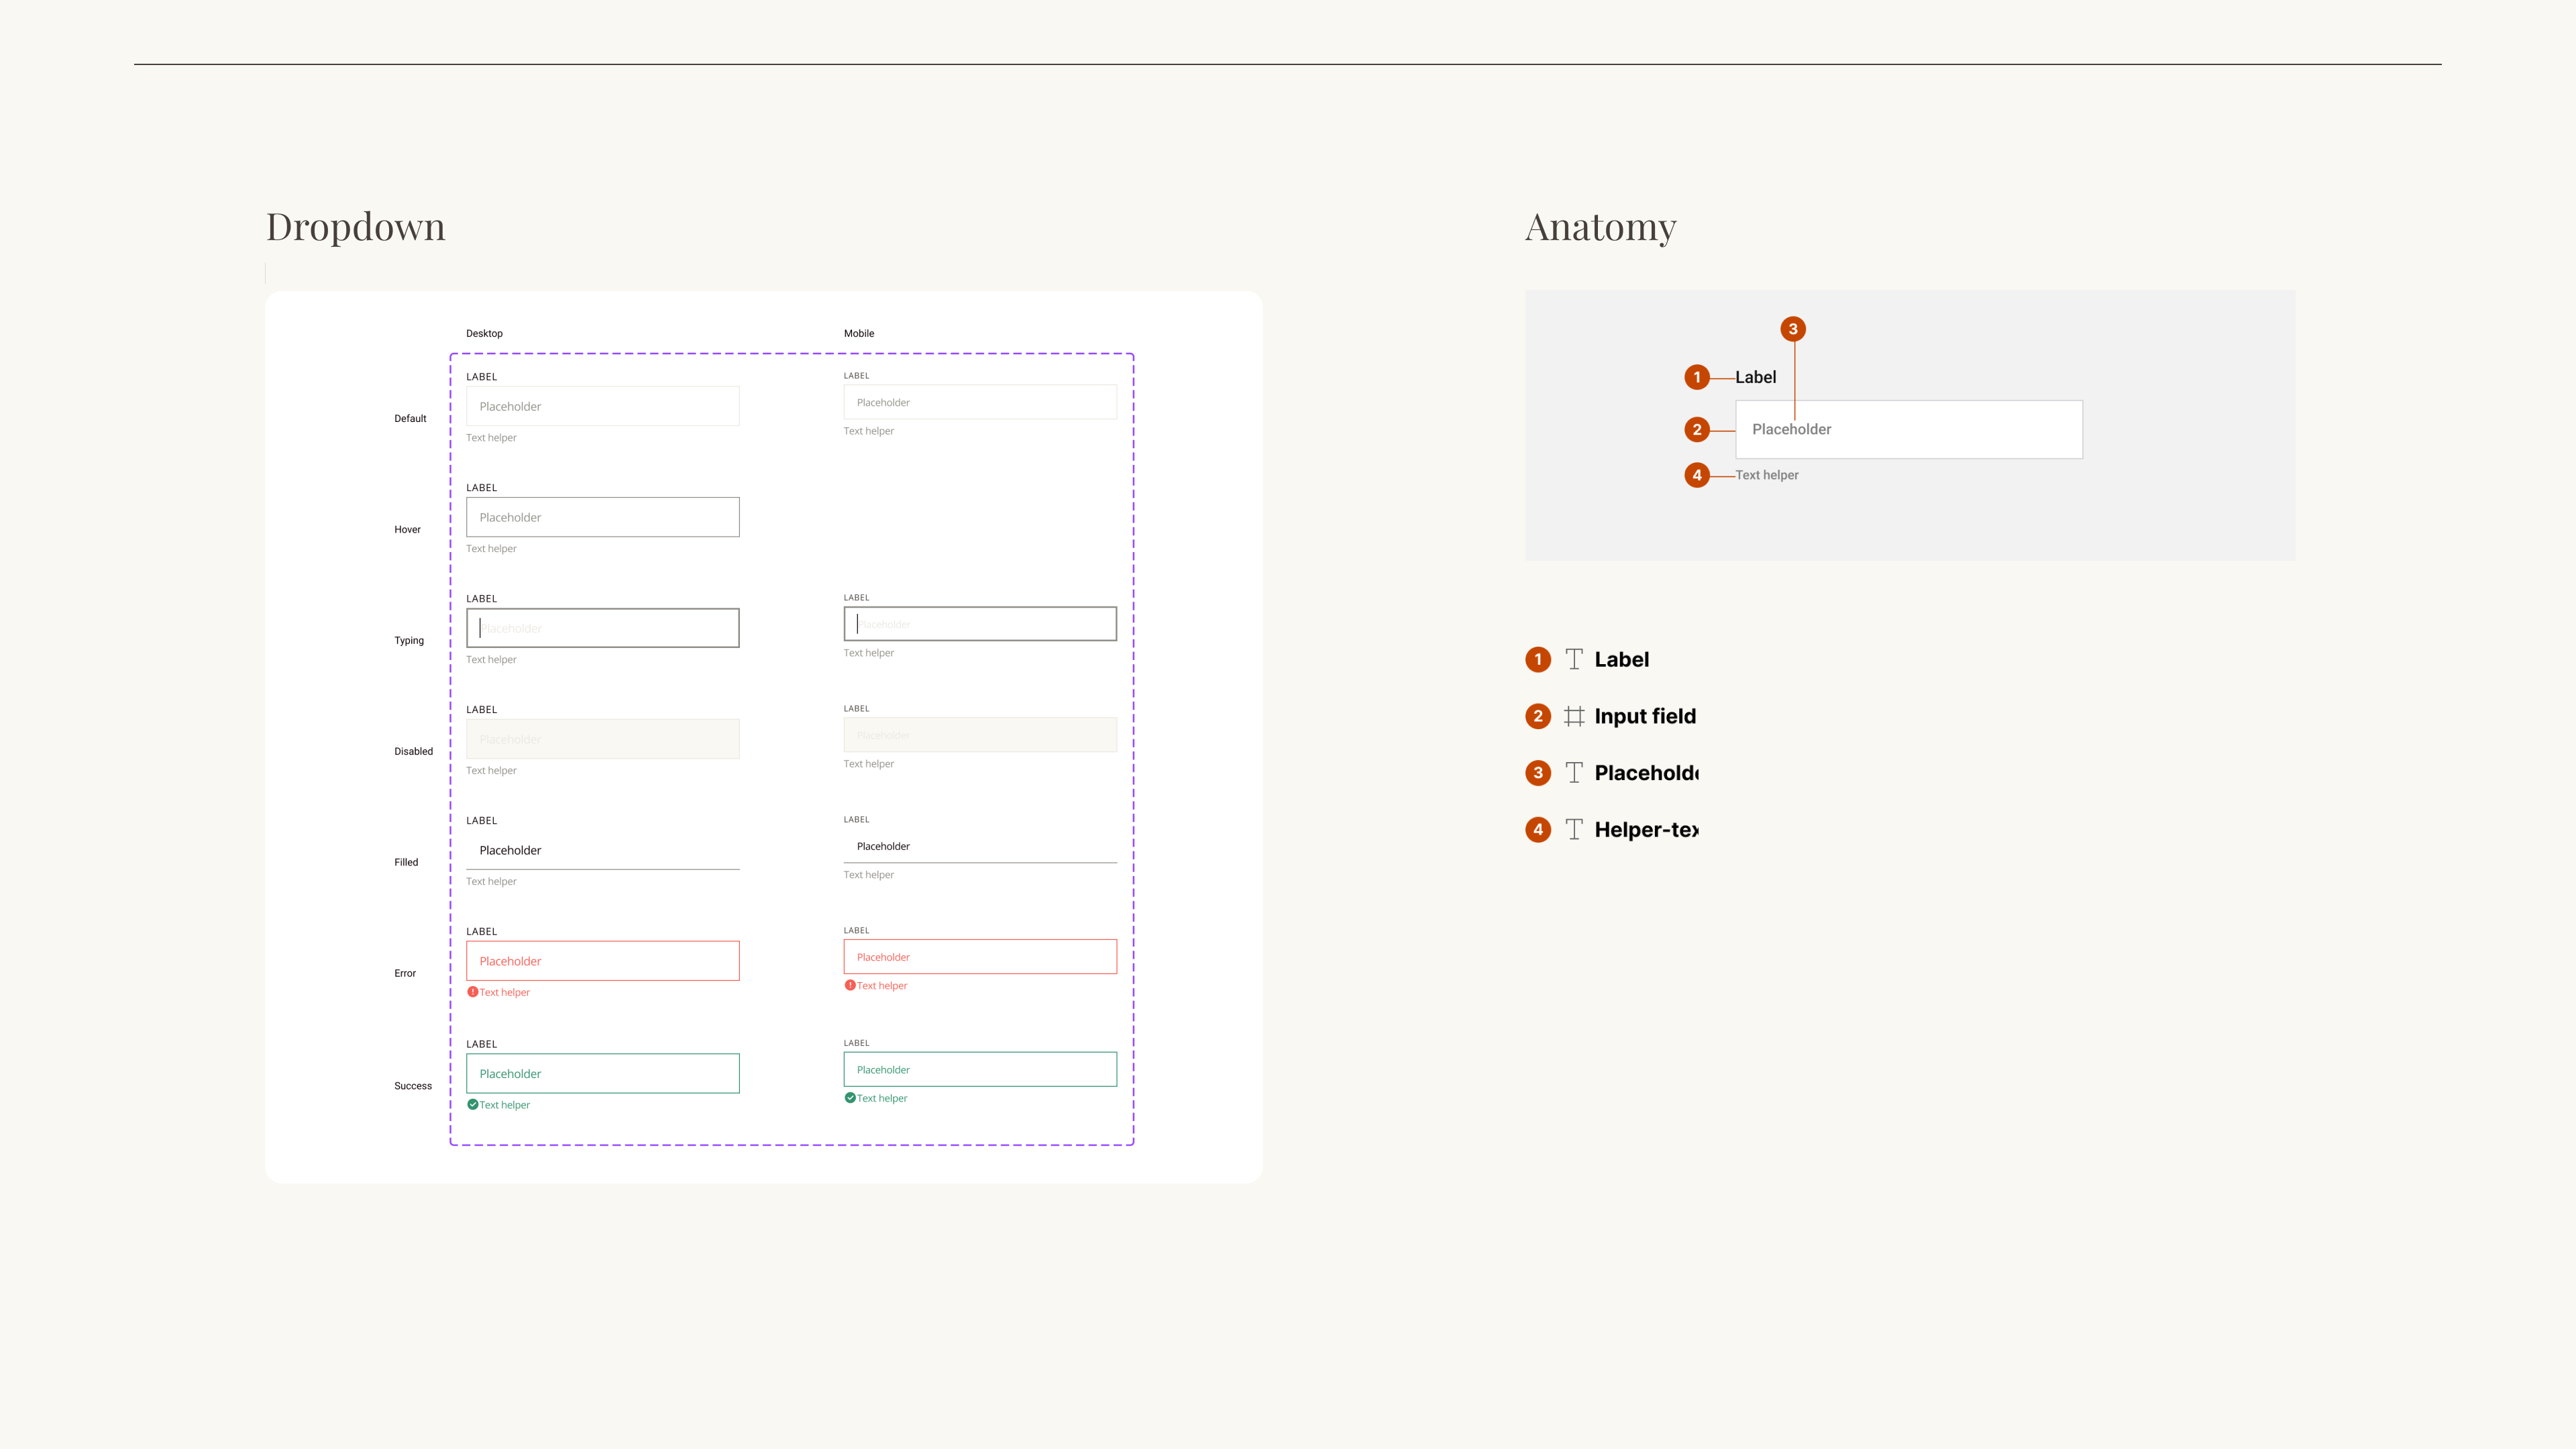
Task: Open the desktop Hover state dropdown field
Action: pos(603,517)
